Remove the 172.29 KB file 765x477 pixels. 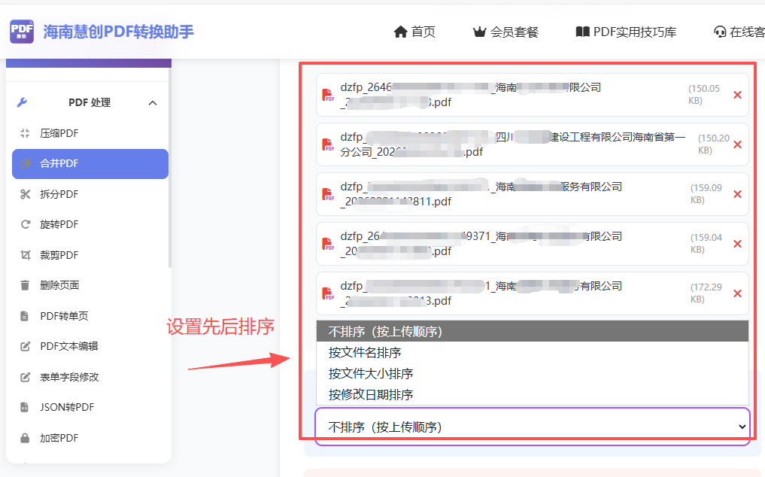tap(738, 293)
